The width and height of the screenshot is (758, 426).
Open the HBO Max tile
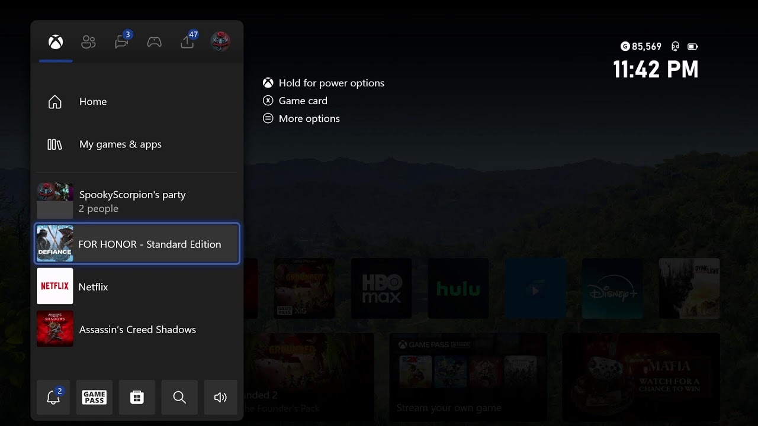pyautogui.click(x=381, y=289)
